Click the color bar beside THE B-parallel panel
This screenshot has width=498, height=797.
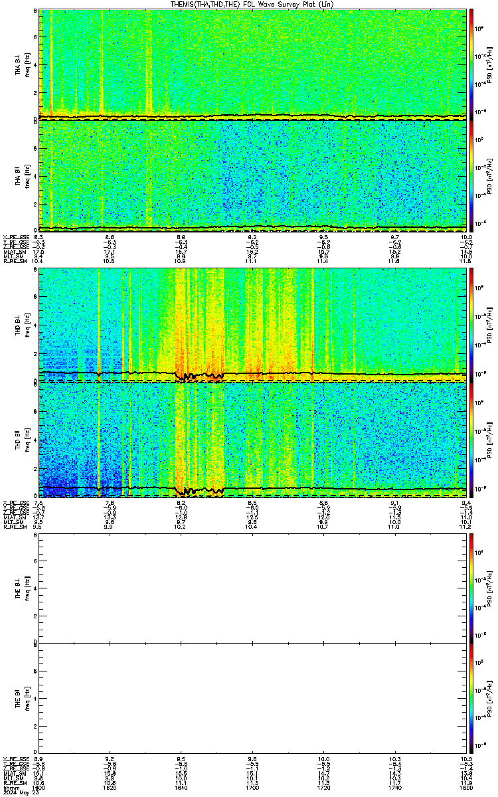tap(471, 698)
